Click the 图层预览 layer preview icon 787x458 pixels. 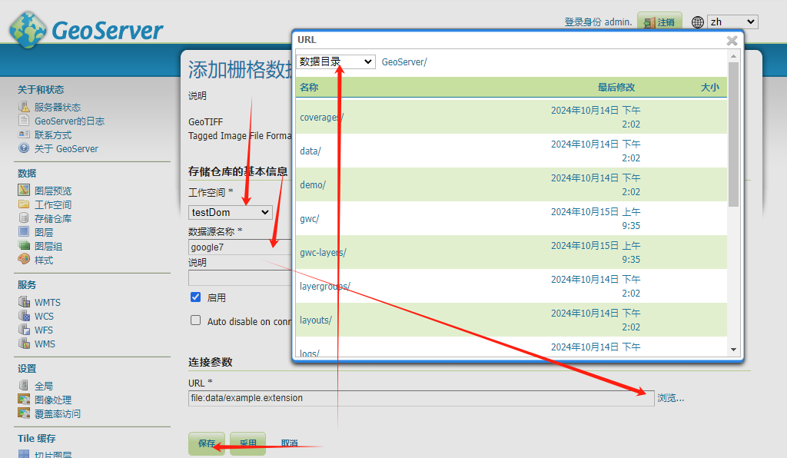(x=24, y=190)
